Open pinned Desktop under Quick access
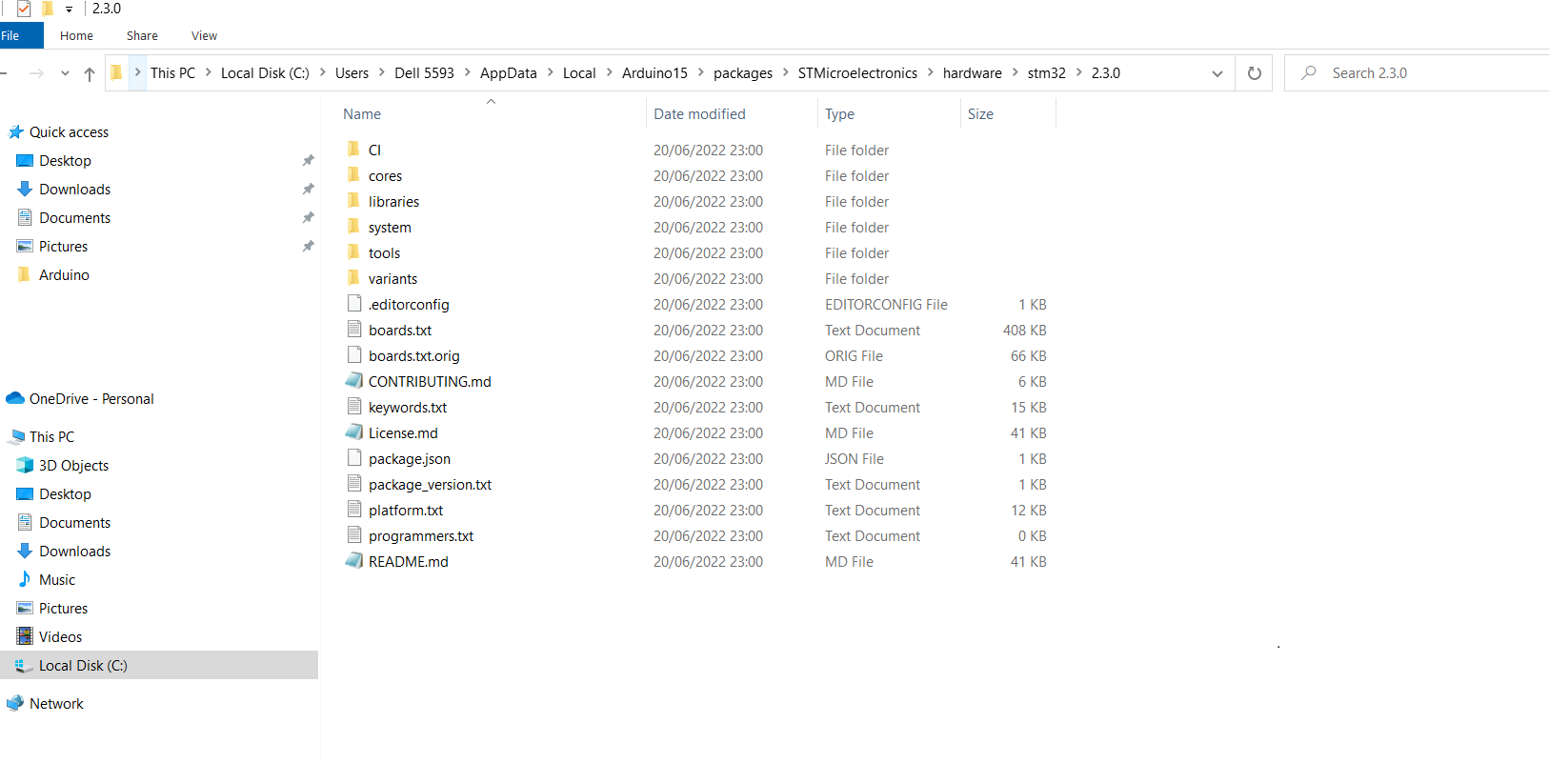Screen dimensions: 1549x763 click(65, 161)
